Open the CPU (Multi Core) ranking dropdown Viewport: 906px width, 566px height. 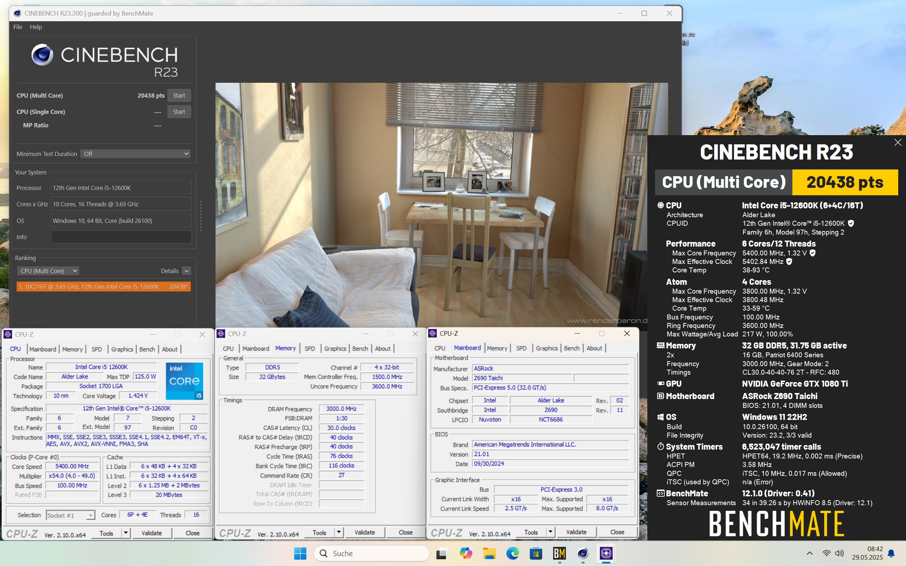coord(48,271)
